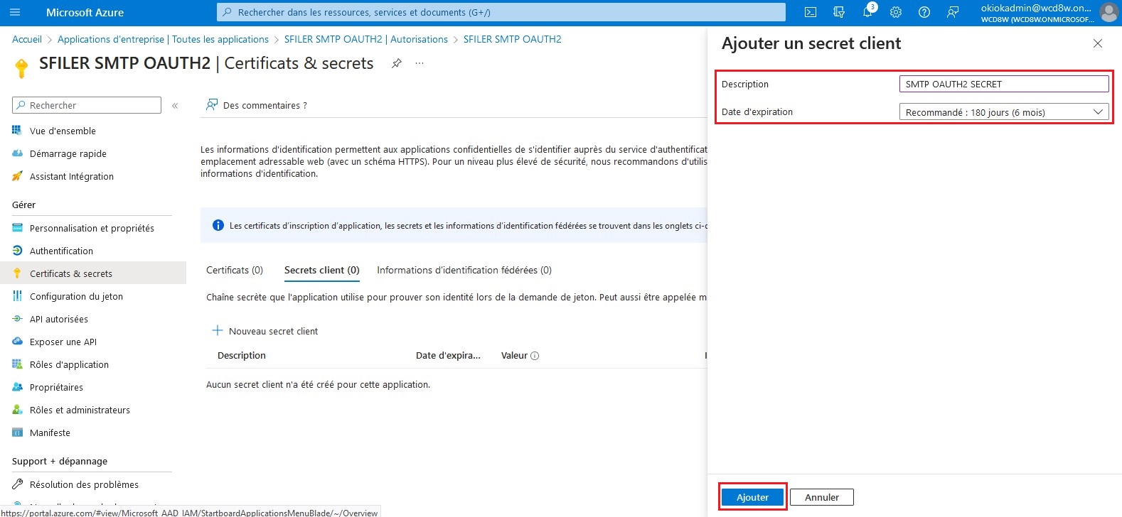The width and height of the screenshot is (1122, 517).
Task: Open the Azure portal hamburger menu
Action: pos(15,12)
